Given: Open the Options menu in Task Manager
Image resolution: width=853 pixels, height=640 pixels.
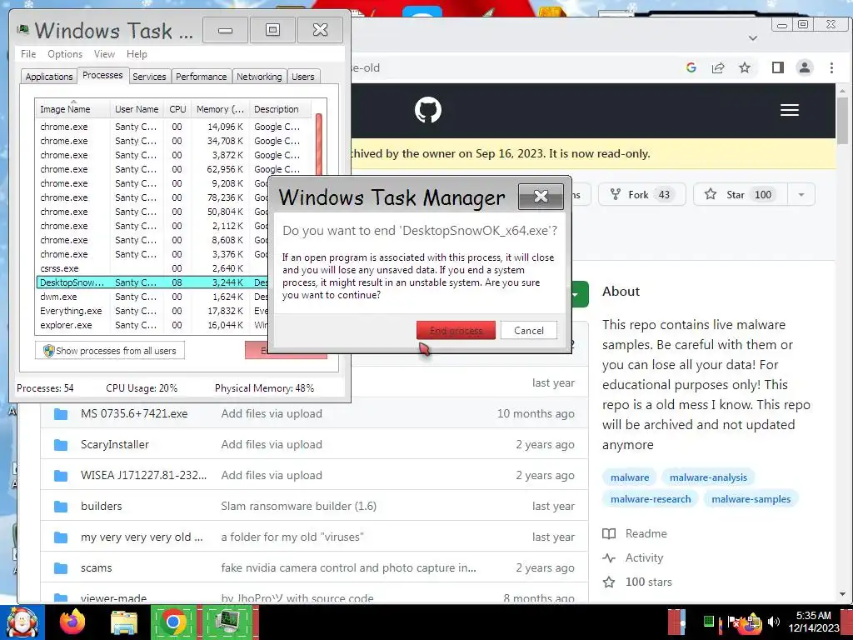Looking at the screenshot, I should click(x=65, y=54).
